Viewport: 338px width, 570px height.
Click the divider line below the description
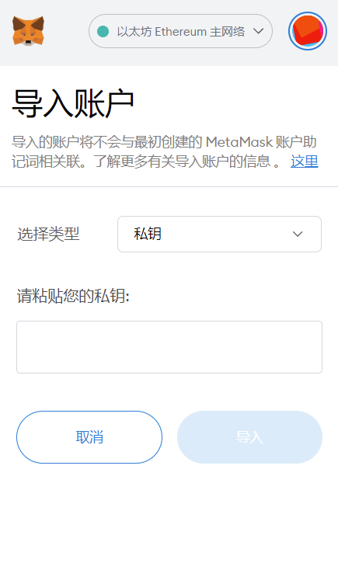tap(169, 187)
